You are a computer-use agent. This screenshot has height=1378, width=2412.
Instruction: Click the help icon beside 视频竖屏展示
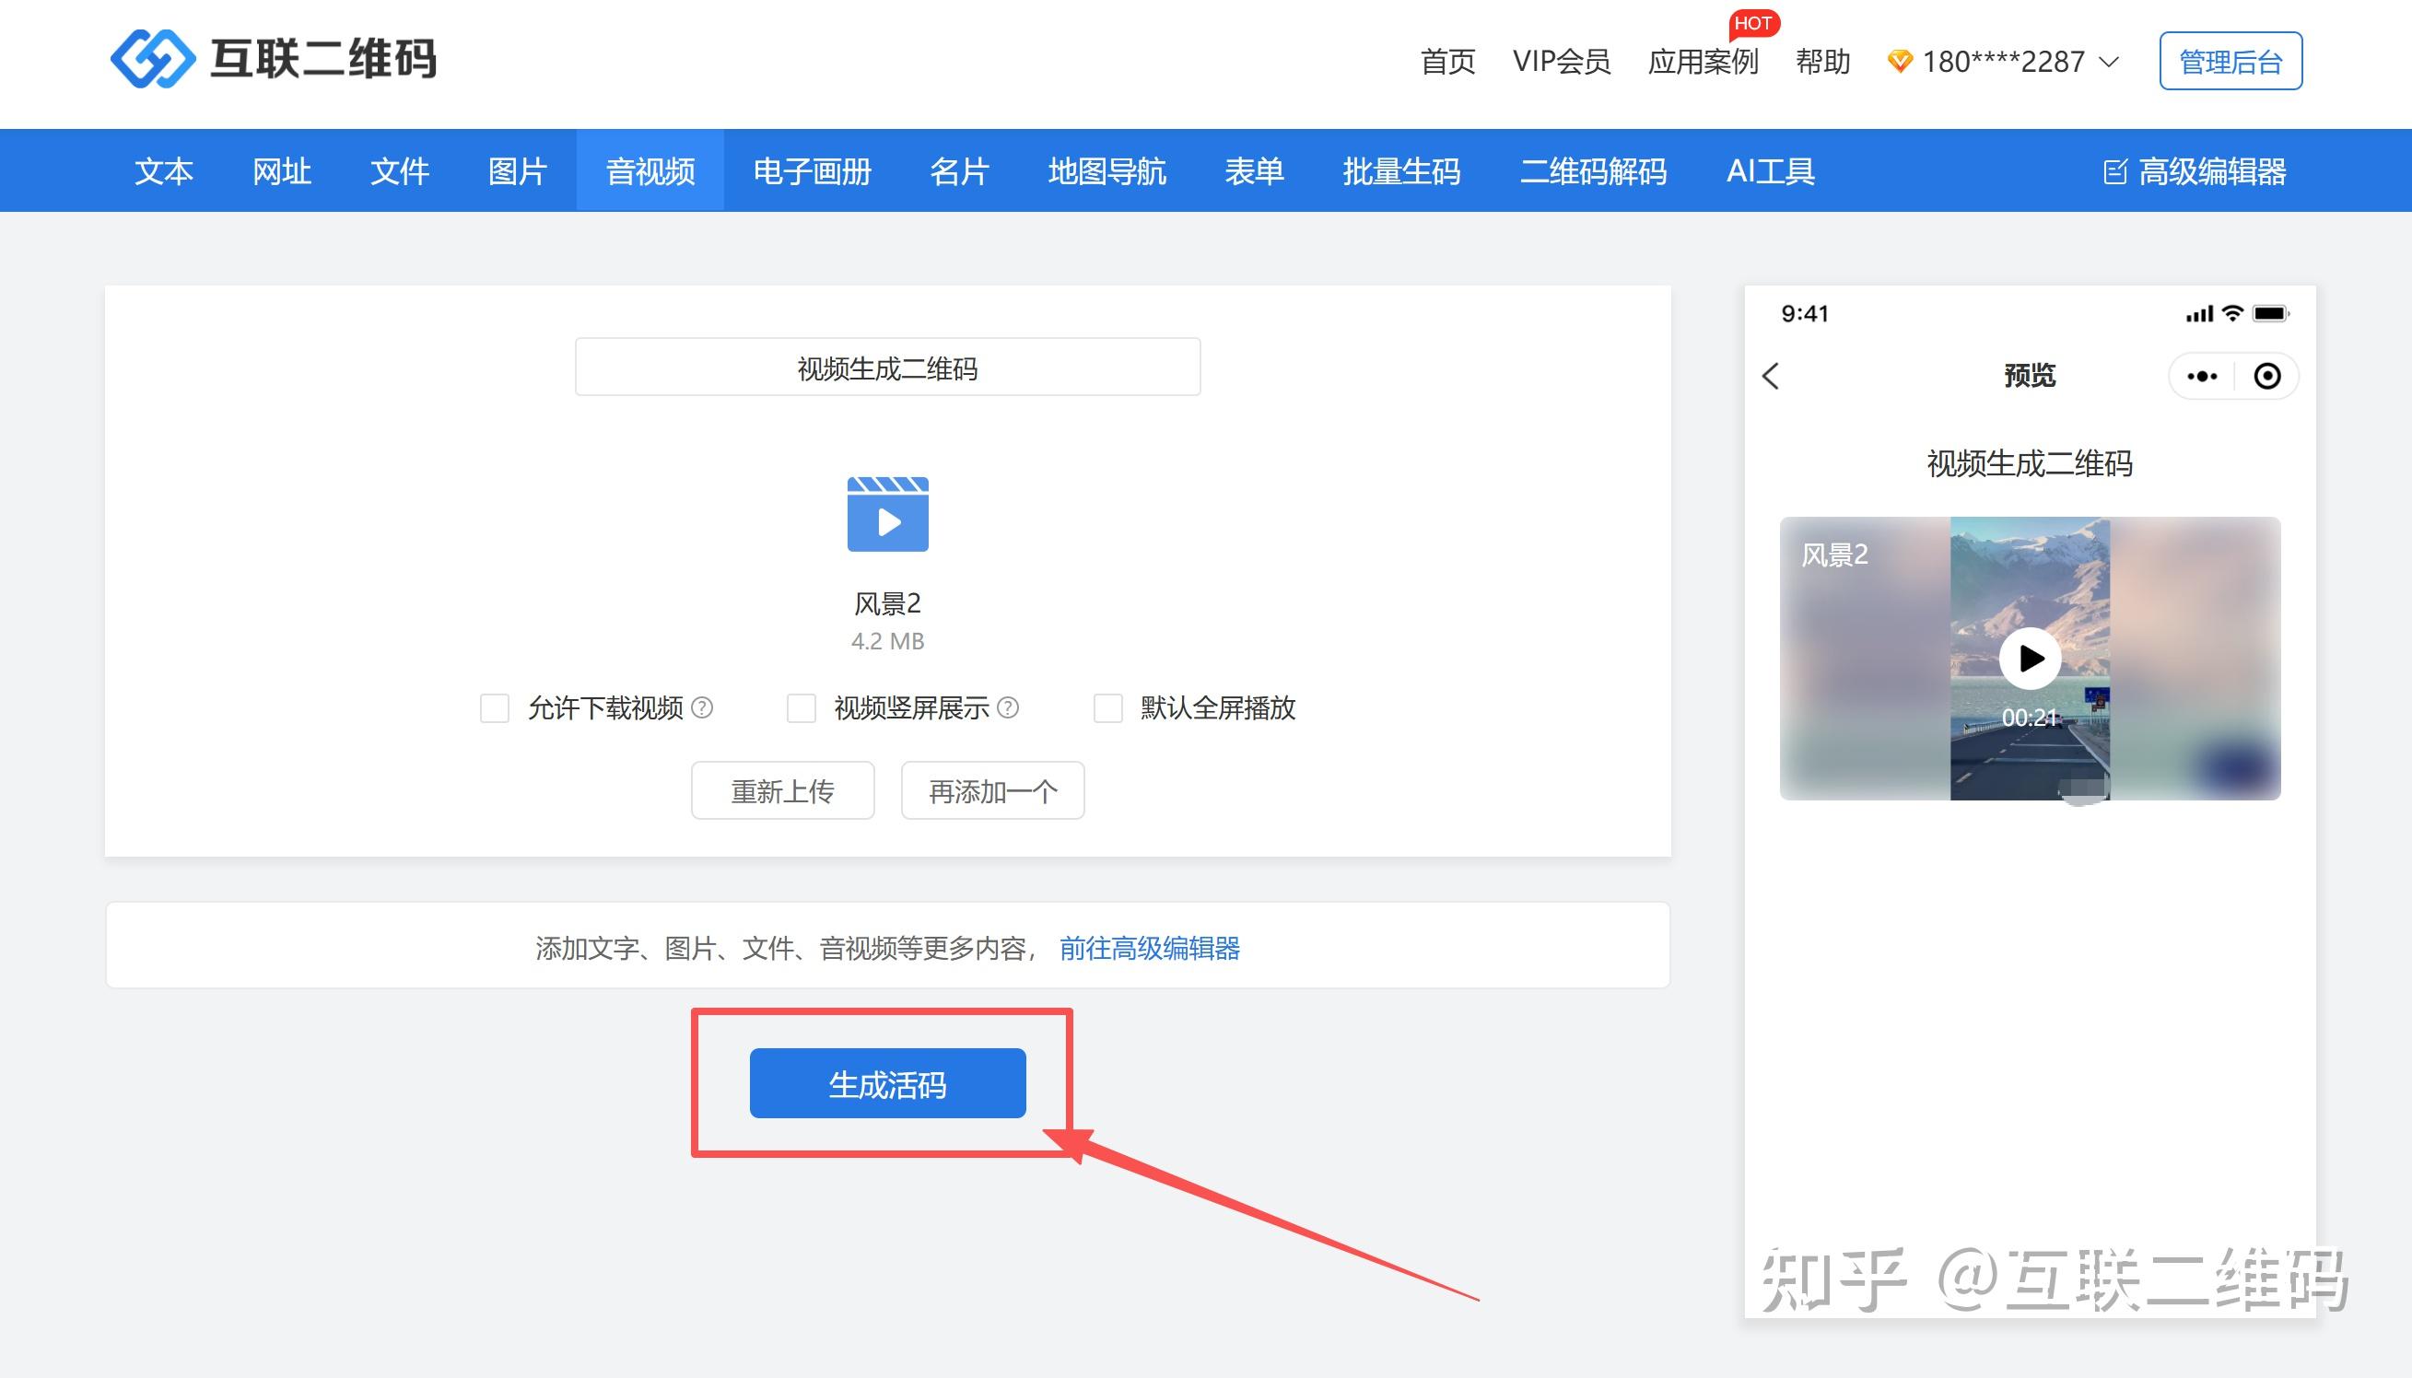click(x=1008, y=707)
